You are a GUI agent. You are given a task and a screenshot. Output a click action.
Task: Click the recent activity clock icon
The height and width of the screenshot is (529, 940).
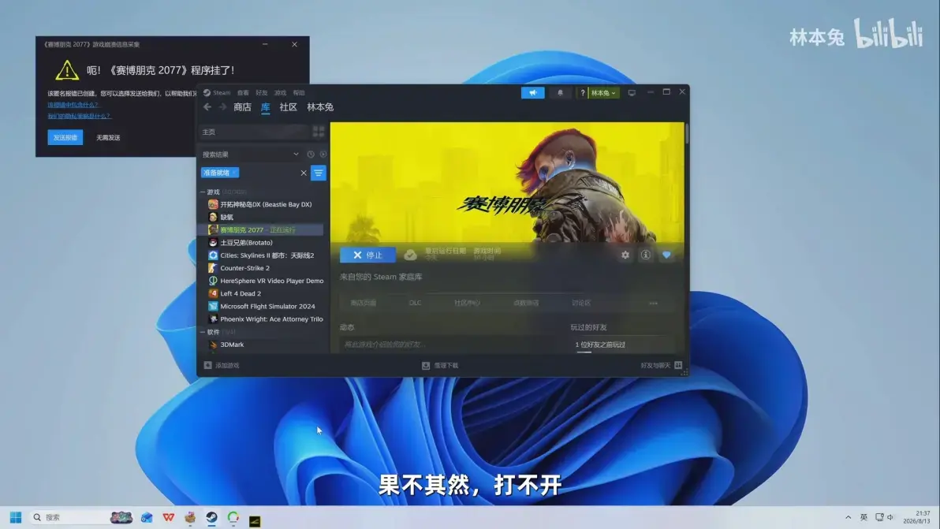pyautogui.click(x=311, y=155)
